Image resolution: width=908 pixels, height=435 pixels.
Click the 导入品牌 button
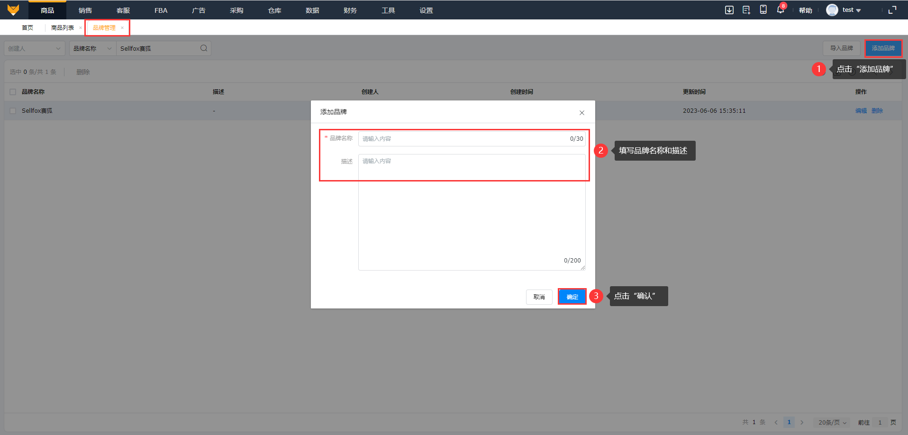(x=841, y=48)
